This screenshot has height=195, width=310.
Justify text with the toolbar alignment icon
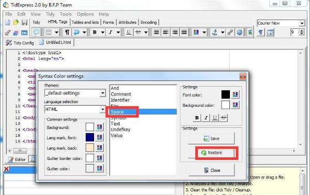[x=184, y=32]
